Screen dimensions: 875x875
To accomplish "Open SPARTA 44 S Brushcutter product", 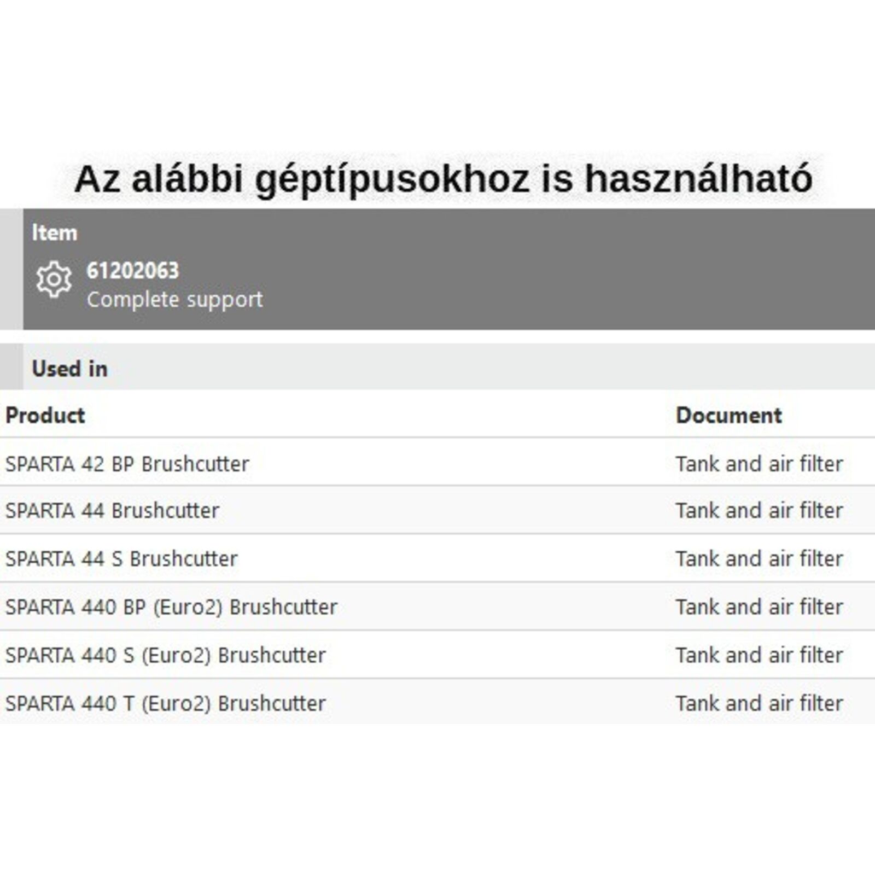I will click(121, 559).
